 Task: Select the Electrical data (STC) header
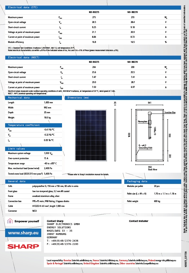pos(93,7)
